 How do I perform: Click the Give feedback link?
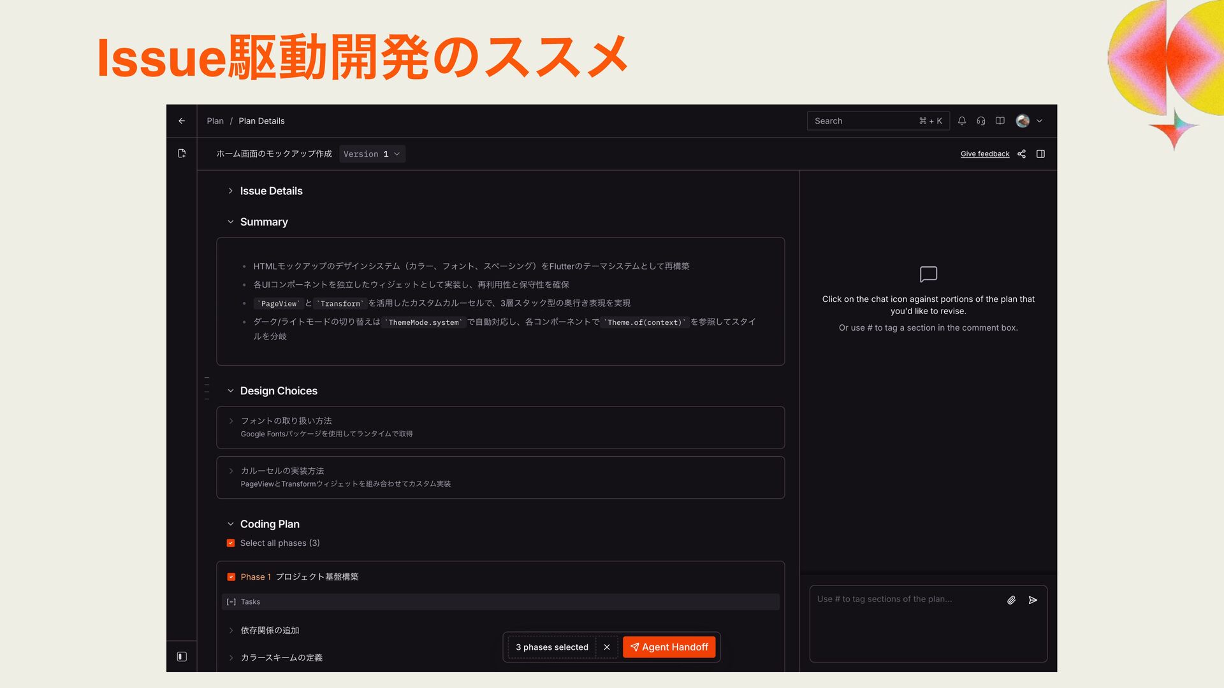click(x=984, y=154)
